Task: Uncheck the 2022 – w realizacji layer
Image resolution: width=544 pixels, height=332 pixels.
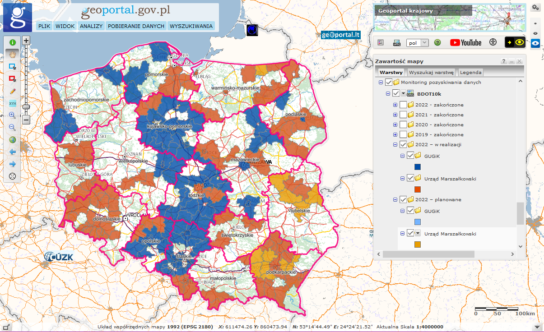Action: 403,145
